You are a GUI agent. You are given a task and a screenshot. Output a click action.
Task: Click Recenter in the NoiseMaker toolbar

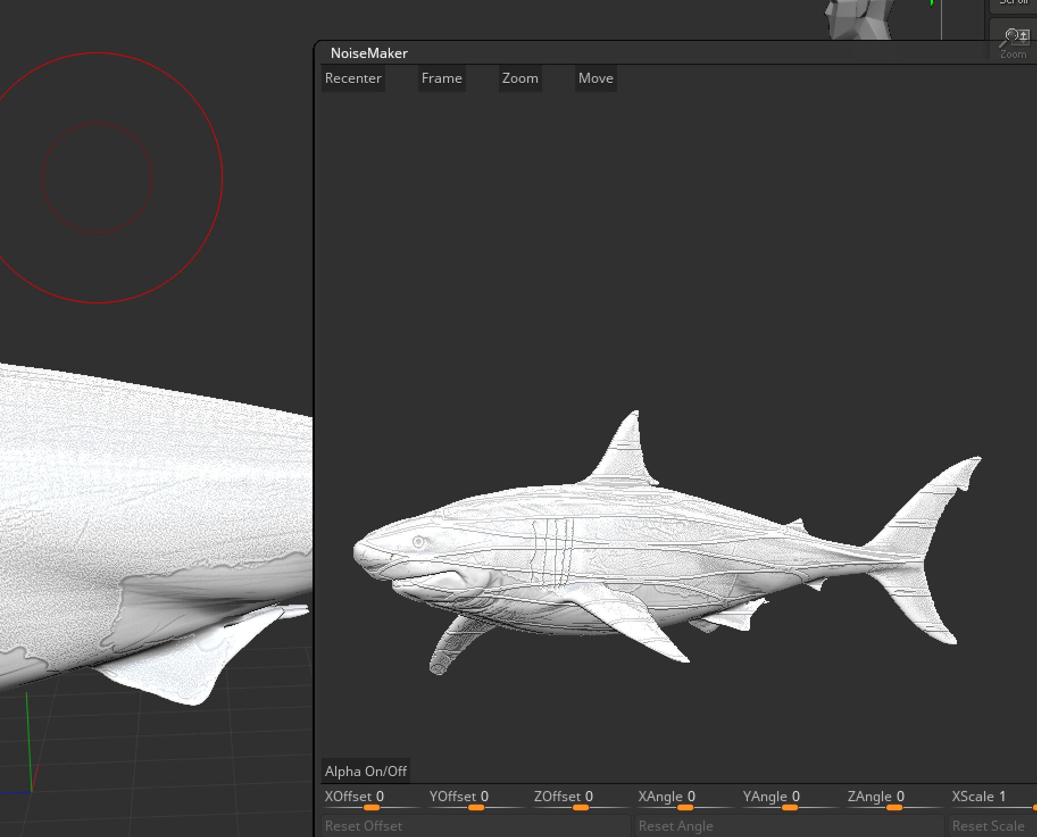point(353,78)
